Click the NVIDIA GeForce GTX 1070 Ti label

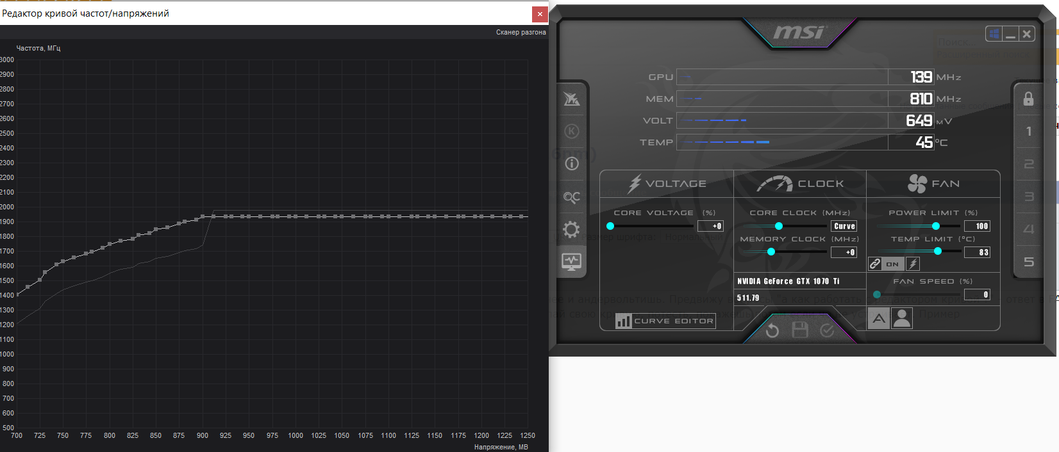coord(788,281)
